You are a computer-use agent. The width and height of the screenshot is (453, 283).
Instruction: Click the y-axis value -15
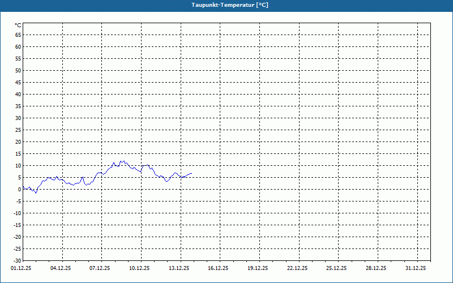tap(18, 225)
